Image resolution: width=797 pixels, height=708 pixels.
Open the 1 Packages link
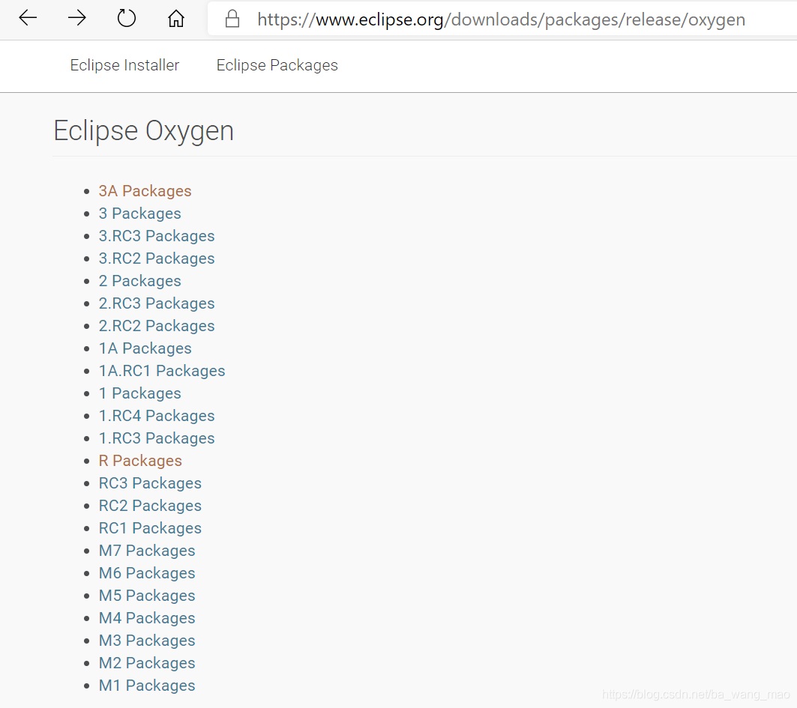pos(139,393)
